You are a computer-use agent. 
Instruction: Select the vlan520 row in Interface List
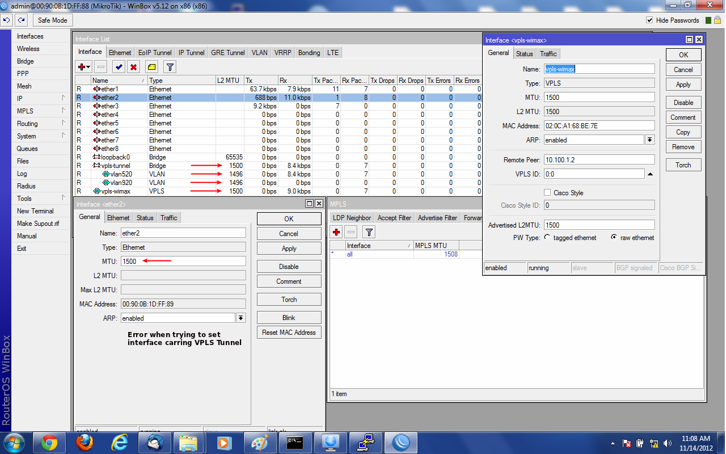(278, 174)
